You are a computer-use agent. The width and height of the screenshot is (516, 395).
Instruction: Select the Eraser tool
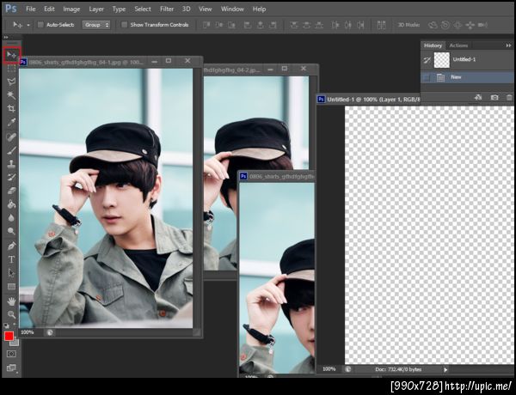11,191
